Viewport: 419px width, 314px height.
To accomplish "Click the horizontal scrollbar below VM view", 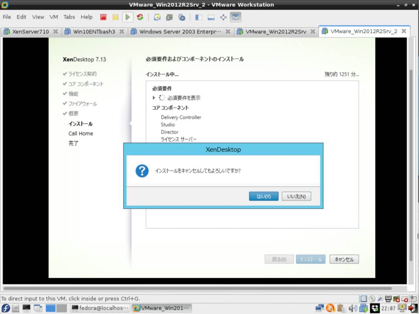I will (198, 288).
